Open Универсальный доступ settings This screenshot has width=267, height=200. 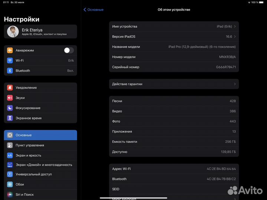(40, 174)
